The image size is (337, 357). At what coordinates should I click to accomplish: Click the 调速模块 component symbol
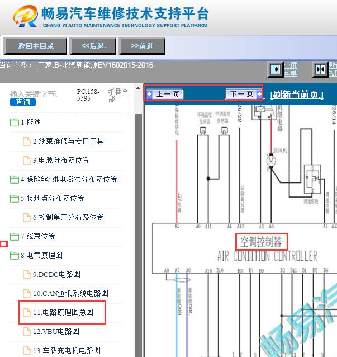(x=312, y=179)
